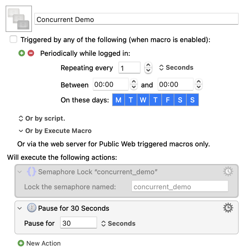This screenshot has width=244, height=252.
Task: Open the 'Or by script' popup
Action: [42, 118]
